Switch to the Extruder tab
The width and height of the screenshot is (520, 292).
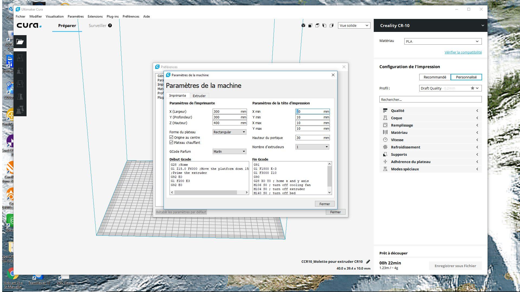pyautogui.click(x=199, y=96)
